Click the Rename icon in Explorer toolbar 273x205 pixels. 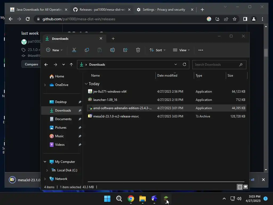[113, 50]
